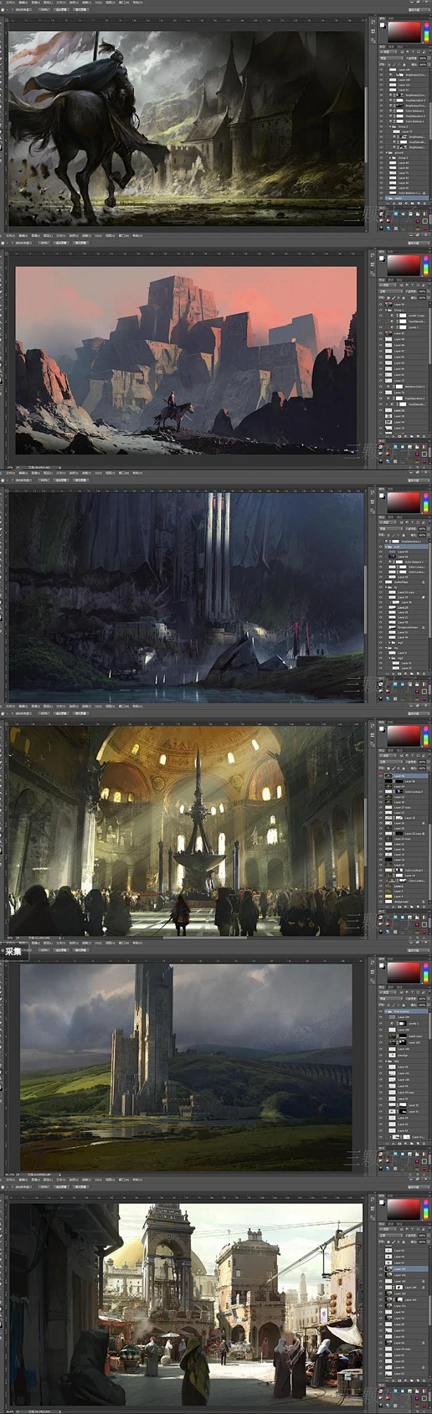Open opacity slider arrow in knight-painting Layers panel

point(429,59)
